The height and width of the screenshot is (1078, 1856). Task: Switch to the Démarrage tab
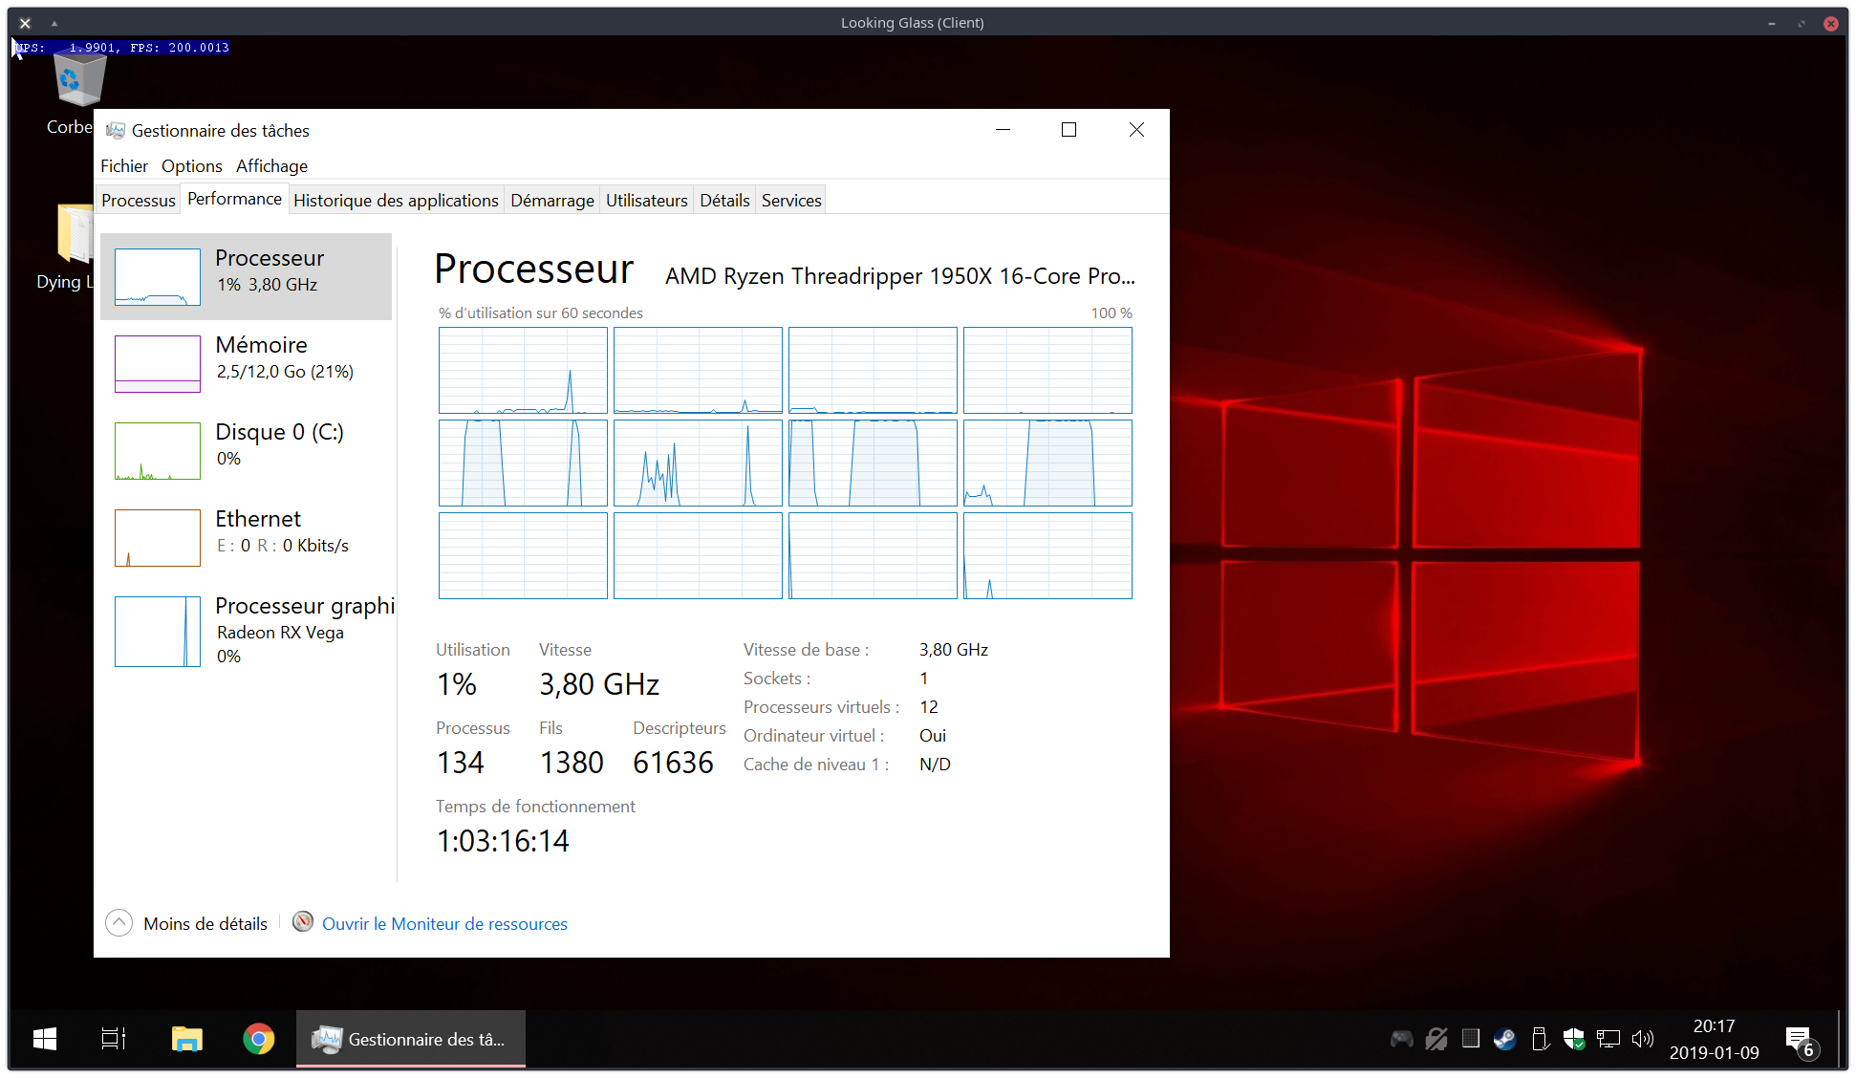tap(552, 201)
